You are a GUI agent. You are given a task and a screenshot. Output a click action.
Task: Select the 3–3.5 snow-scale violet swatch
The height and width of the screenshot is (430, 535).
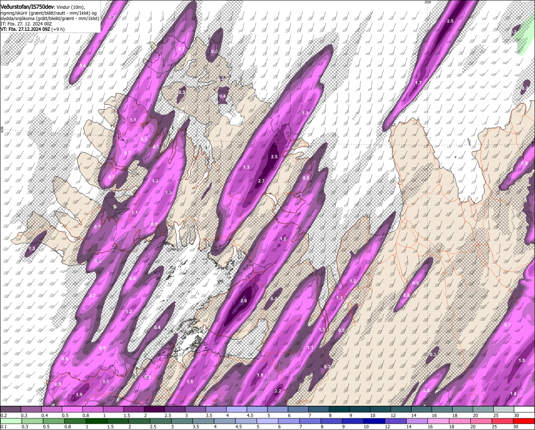[x=195, y=410]
